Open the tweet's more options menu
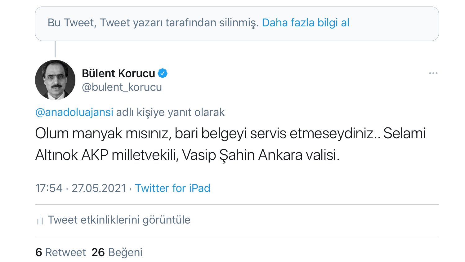Image resolution: width=465 pixels, height=262 pixels. click(x=433, y=73)
